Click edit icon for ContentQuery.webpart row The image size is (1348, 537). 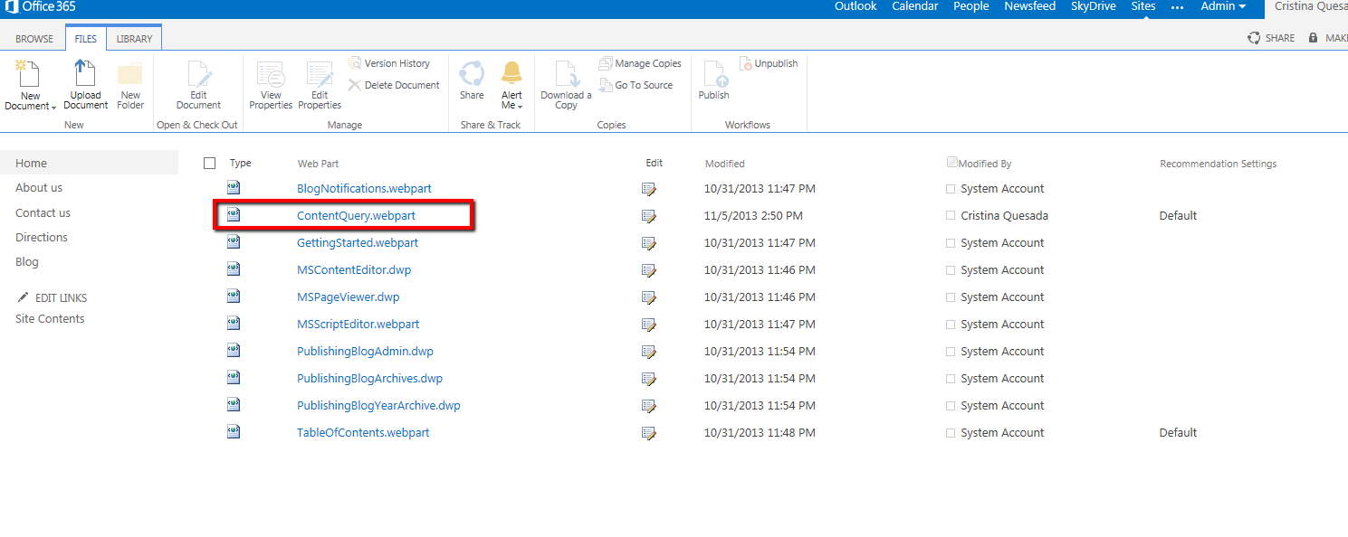pyautogui.click(x=648, y=216)
